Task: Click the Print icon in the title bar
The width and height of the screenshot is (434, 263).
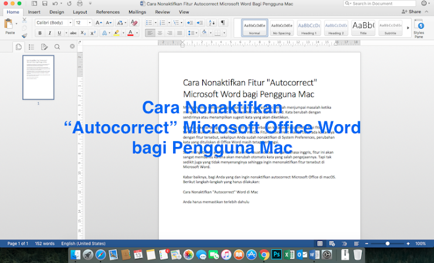Action: (x=80, y=4)
